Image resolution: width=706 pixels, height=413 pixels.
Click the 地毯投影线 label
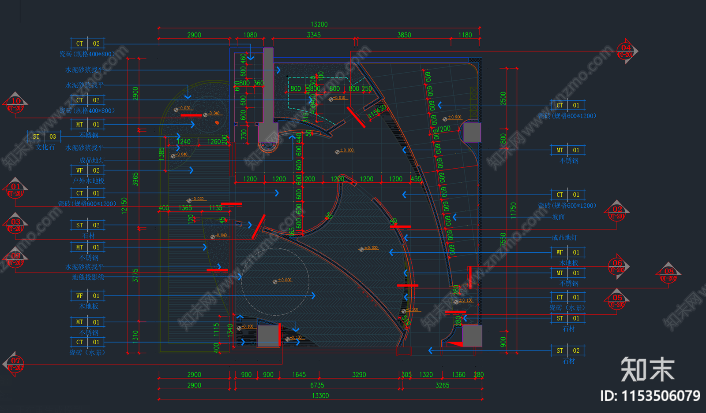click(x=88, y=277)
